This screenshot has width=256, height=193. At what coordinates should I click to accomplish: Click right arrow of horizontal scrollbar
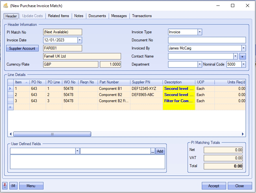[243, 134]
